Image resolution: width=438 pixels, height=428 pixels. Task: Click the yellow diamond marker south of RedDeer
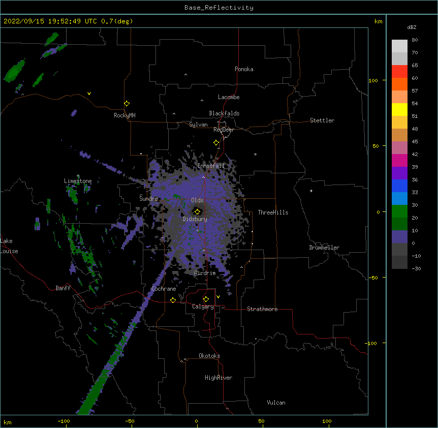[216, 143]
